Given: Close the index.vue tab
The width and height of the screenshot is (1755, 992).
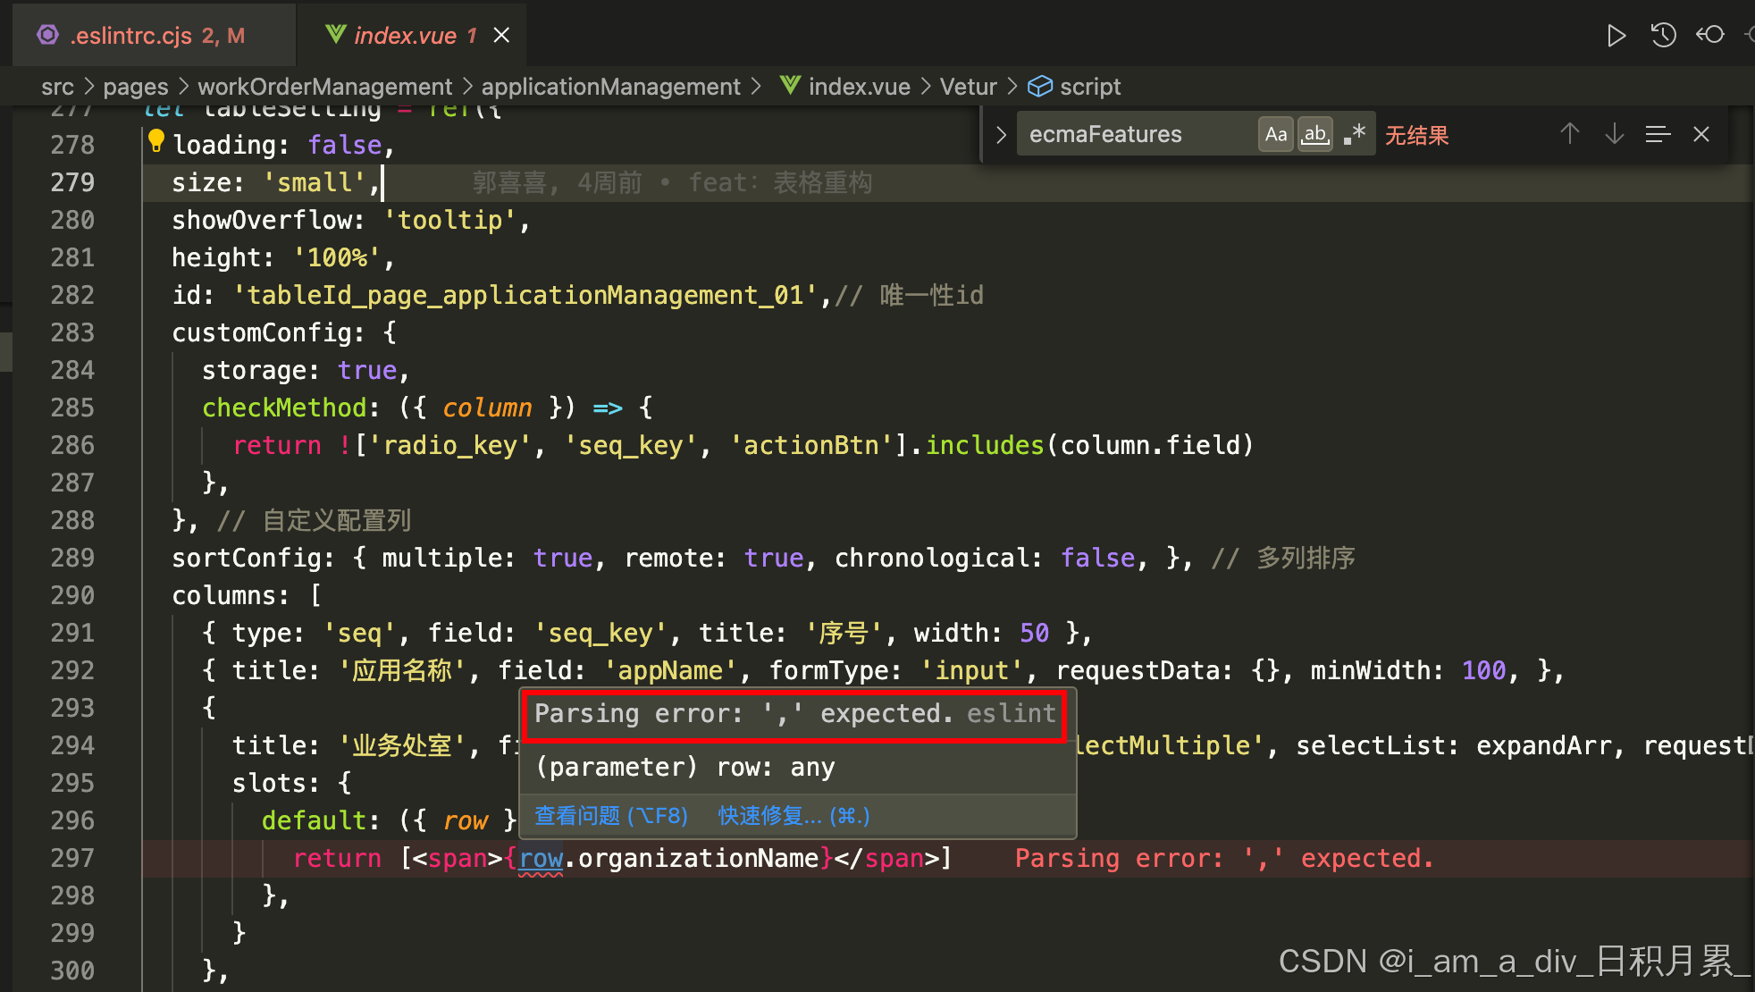Looking at the screenshot, I should (x=502, y=36).
